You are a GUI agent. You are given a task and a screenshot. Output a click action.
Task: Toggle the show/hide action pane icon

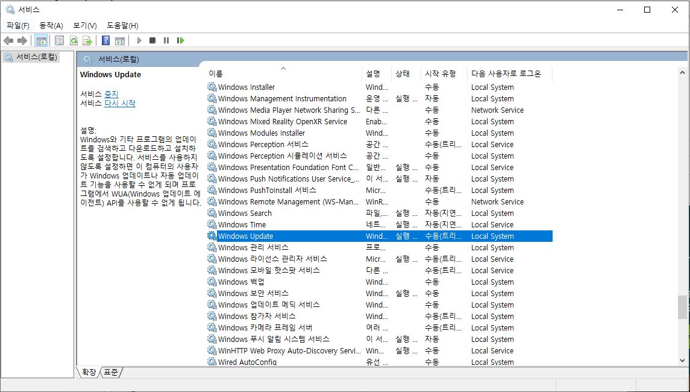tap(120, 40)
